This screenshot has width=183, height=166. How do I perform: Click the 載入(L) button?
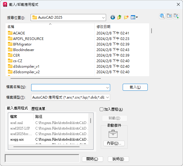pyautogui.click(x=135, y=87)
